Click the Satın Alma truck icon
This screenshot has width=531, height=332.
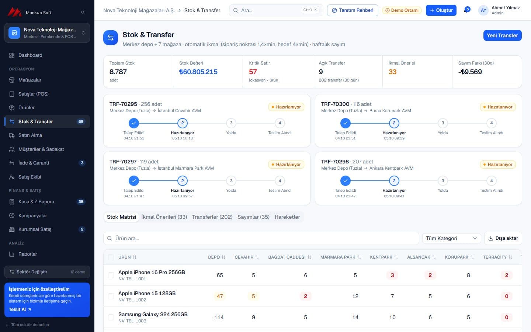(x=12, y=135)
